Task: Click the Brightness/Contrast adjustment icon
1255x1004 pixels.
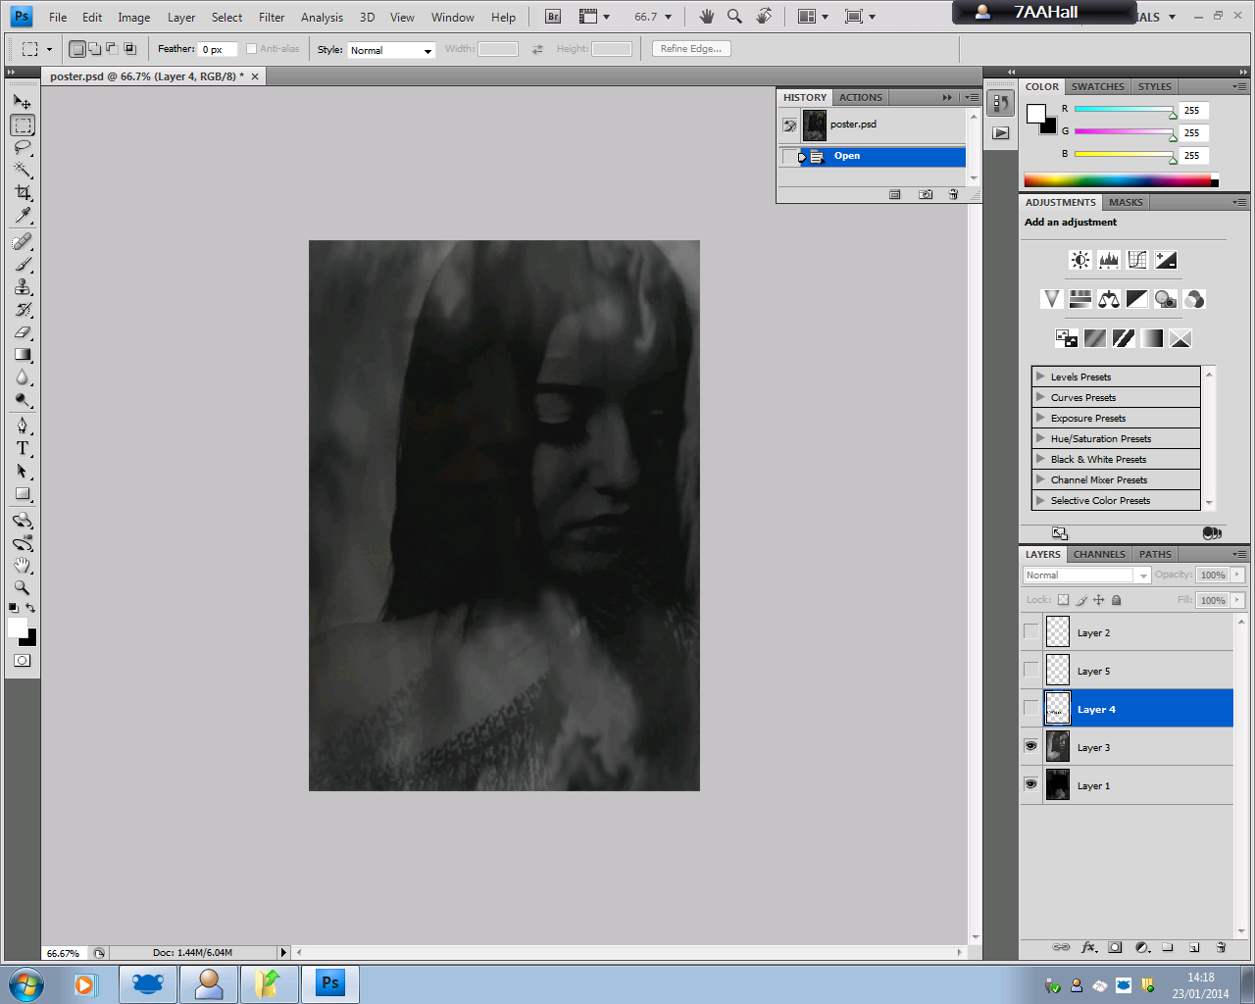Action: point(1079,260)
